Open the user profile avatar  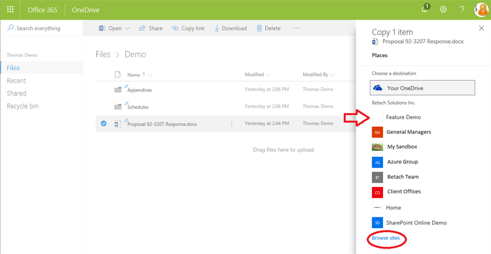pos(482,10)
